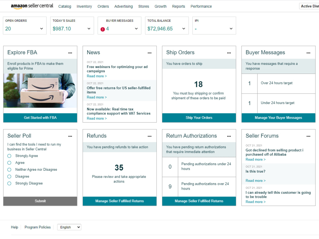The width and height of the screenshot is (319, 239).
Task: Click the open orders count 20
Action: (x=8, y=29)
